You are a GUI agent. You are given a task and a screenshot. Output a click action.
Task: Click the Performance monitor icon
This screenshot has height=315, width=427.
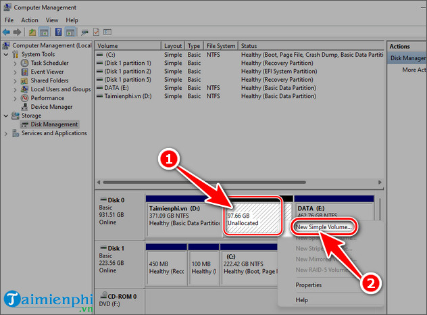point(25,98)
